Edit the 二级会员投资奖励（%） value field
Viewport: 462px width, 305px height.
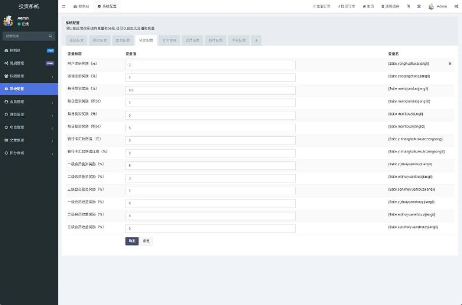pos(210,178)
